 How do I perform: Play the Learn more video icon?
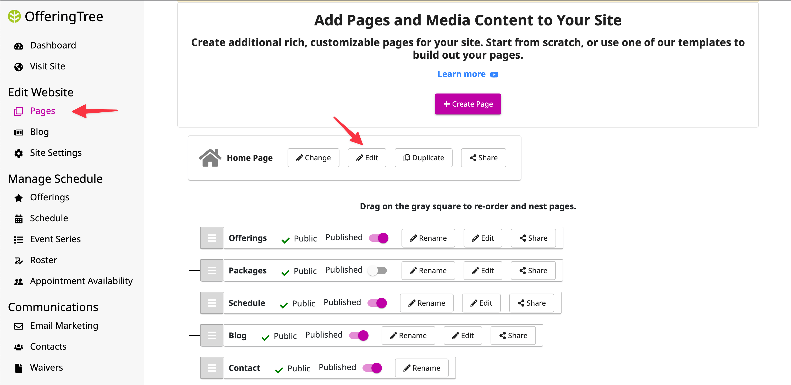pos(494,74)
